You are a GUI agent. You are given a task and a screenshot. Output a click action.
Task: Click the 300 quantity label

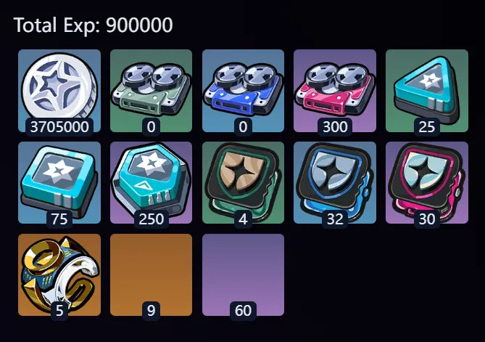click(335, 126)
